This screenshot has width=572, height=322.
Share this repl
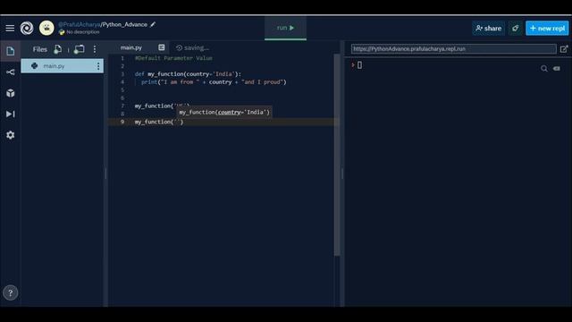(x=489, y=28)
